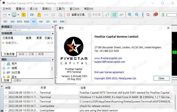Click the cloud network icon beside the VPS icon
This screenshot has height=112, width=177.
[60, 15]
